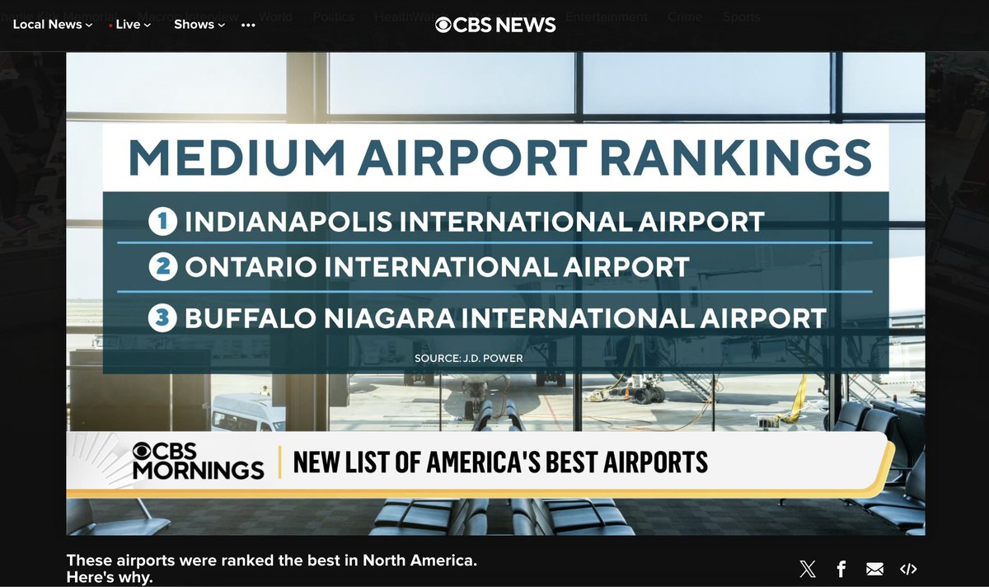
Task: Open the World section
Action: point(276,16)
